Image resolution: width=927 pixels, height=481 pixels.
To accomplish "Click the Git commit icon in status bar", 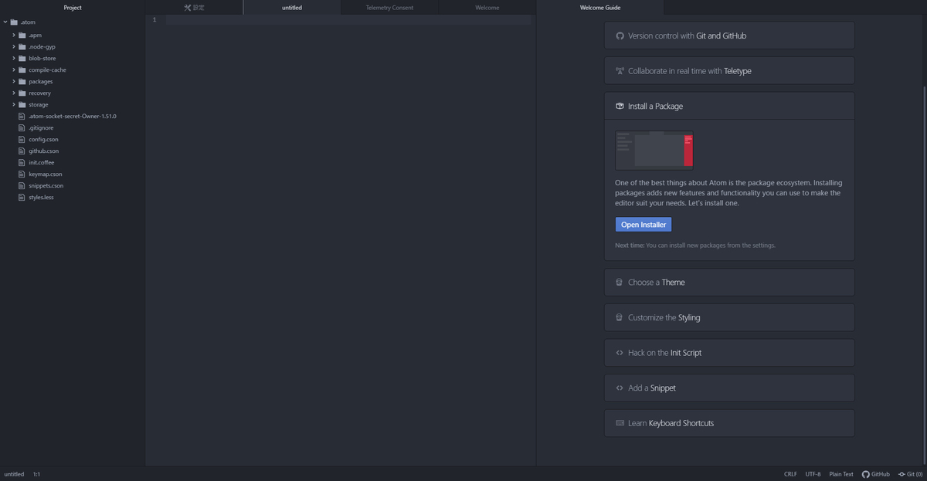I will pos(902,474).
